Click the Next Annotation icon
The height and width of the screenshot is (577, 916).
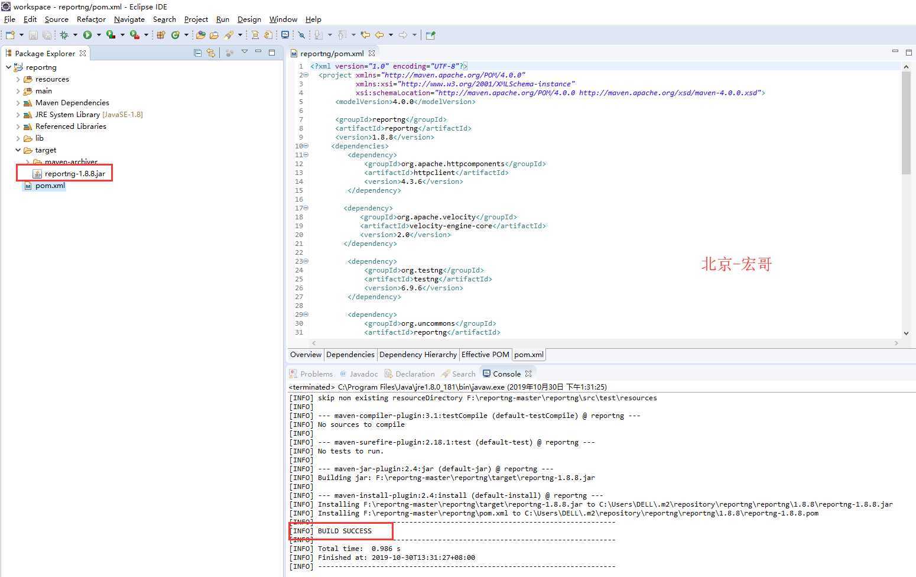(x=318, y=35)
